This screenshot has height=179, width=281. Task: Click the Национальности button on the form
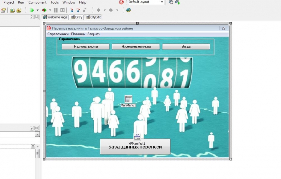[x=86, y=47]
